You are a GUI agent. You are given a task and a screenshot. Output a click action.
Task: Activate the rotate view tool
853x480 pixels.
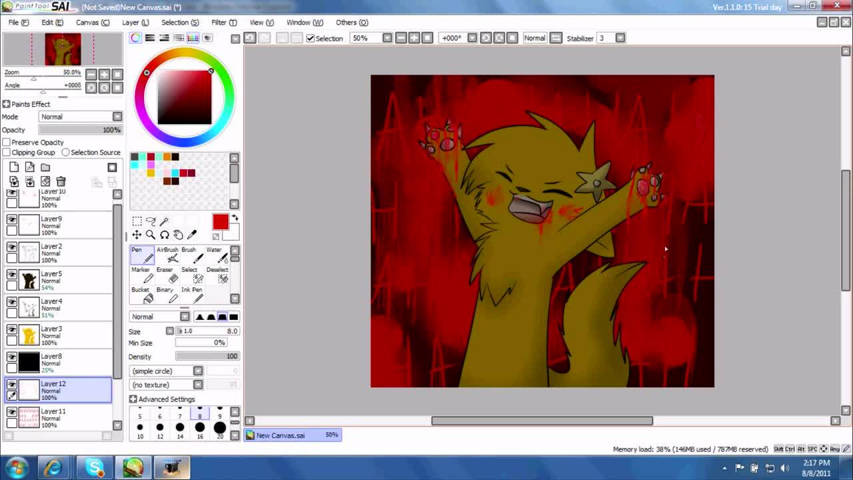pos(164,235)
